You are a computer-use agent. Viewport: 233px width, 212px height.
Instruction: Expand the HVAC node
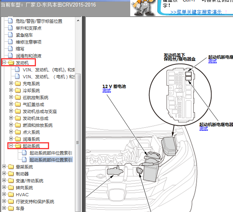click(4, 194)
